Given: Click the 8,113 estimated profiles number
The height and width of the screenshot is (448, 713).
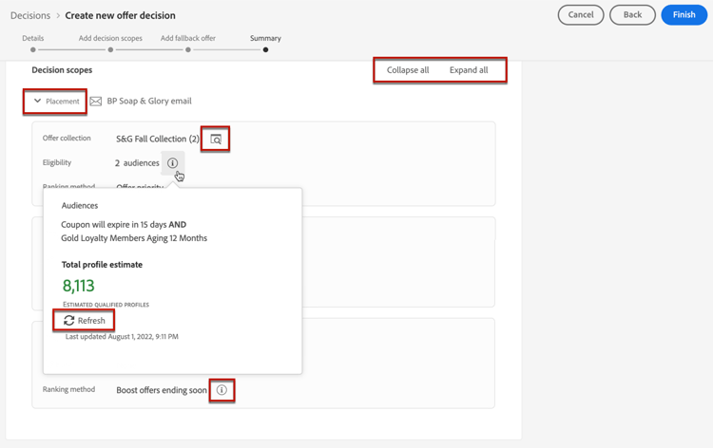Looking at the screenshot, I should point(79,286).
